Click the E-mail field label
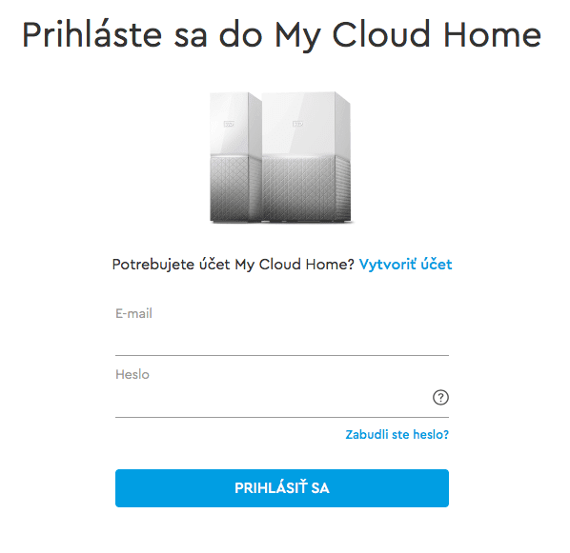Image resolution: width=570 pixels, height=553 pixels. pyautogui.click(x=133, y=313)
